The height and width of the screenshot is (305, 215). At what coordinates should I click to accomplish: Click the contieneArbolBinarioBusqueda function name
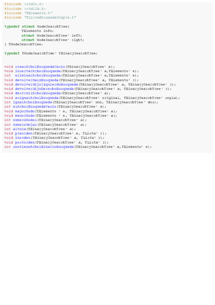coord(43,147)
